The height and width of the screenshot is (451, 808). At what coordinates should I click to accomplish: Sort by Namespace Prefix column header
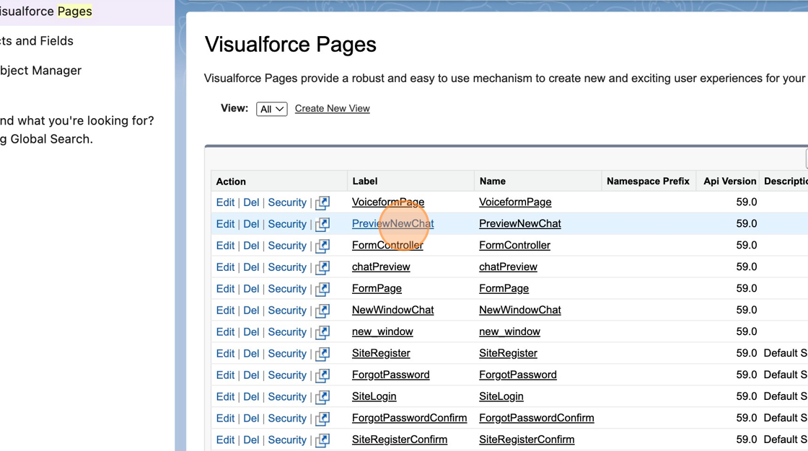click(x=648, y=182)
